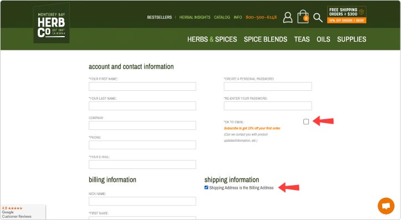This screenshot has width=401, height=220.
Task: Open the Info link
Action: [238, 17]
